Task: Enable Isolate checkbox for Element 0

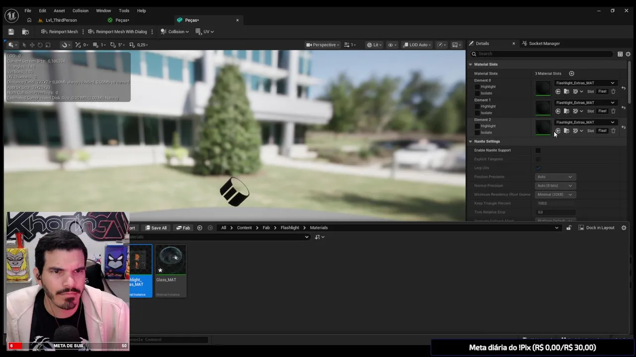Action: 477,93
